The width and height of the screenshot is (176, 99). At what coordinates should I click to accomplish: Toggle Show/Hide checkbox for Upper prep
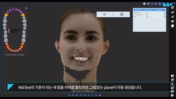click(147, 12)
